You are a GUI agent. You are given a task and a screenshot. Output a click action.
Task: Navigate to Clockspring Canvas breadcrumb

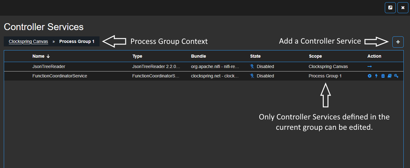28,41
